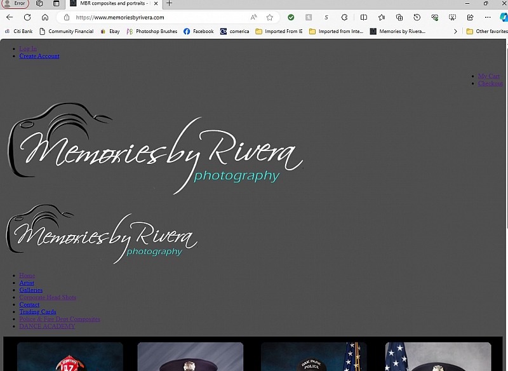This screenshot has width=508, height=371.
Task: Open Read Aloud in address bar
Action: click(x=253, y=18)
